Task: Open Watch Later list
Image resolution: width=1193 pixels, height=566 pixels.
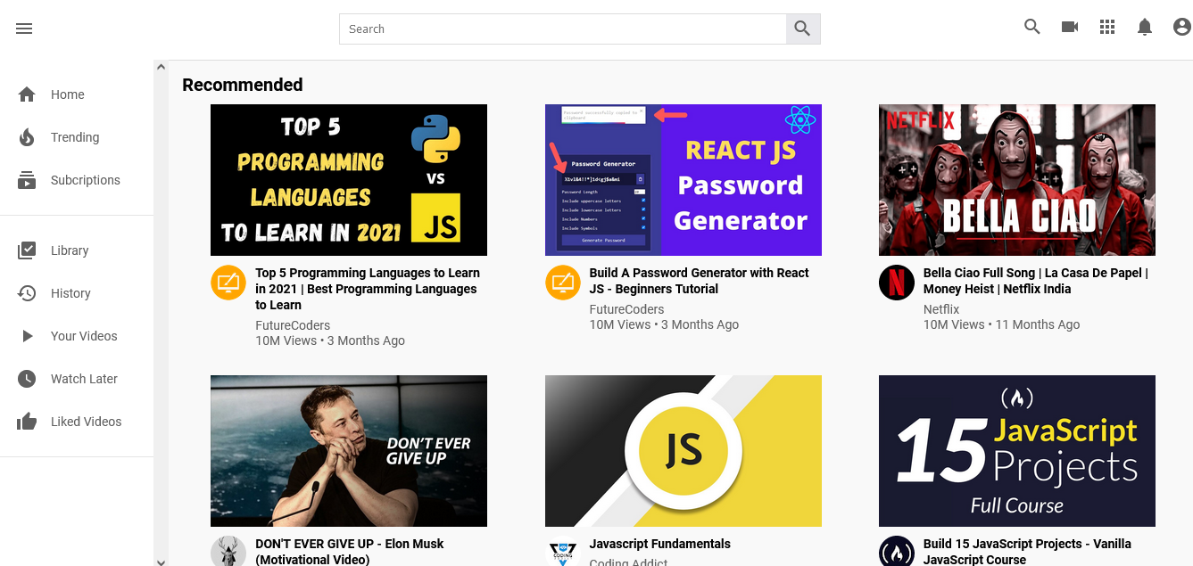Action: [x=84, y=379]
